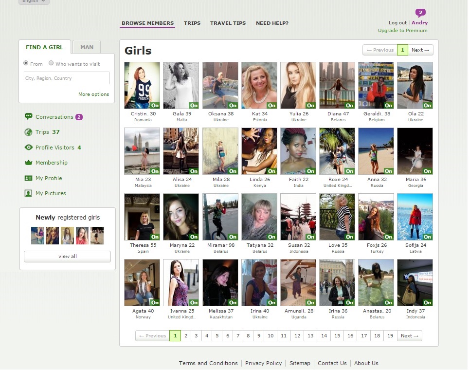Click the Oksana 38 name label
The height and width of the screenshot is (370, 469).
[221, 114]
